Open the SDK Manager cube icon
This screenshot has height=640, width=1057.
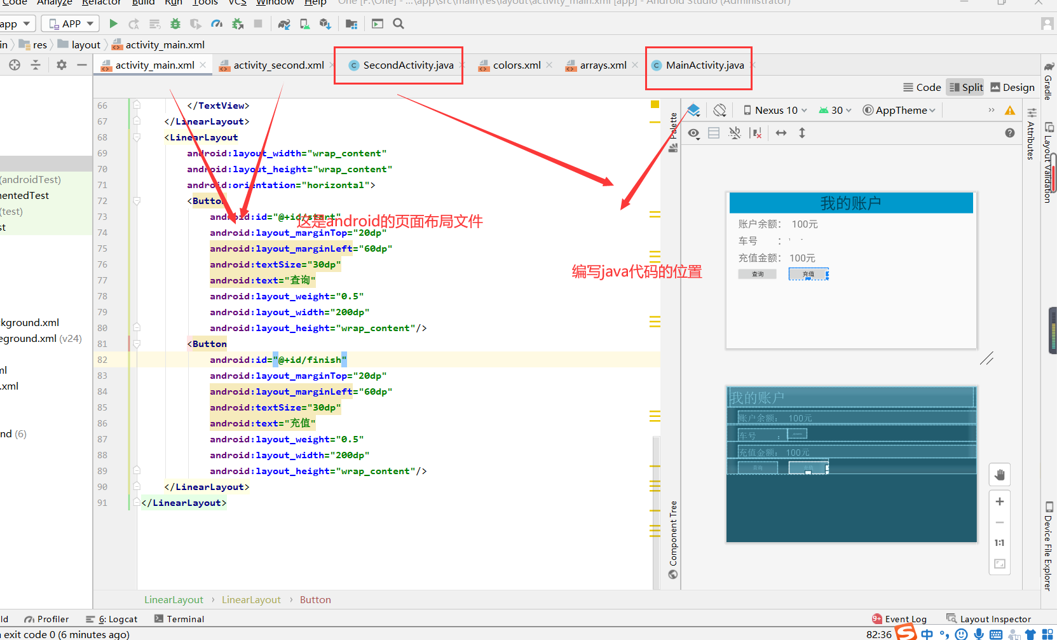[x=325, y=24]
